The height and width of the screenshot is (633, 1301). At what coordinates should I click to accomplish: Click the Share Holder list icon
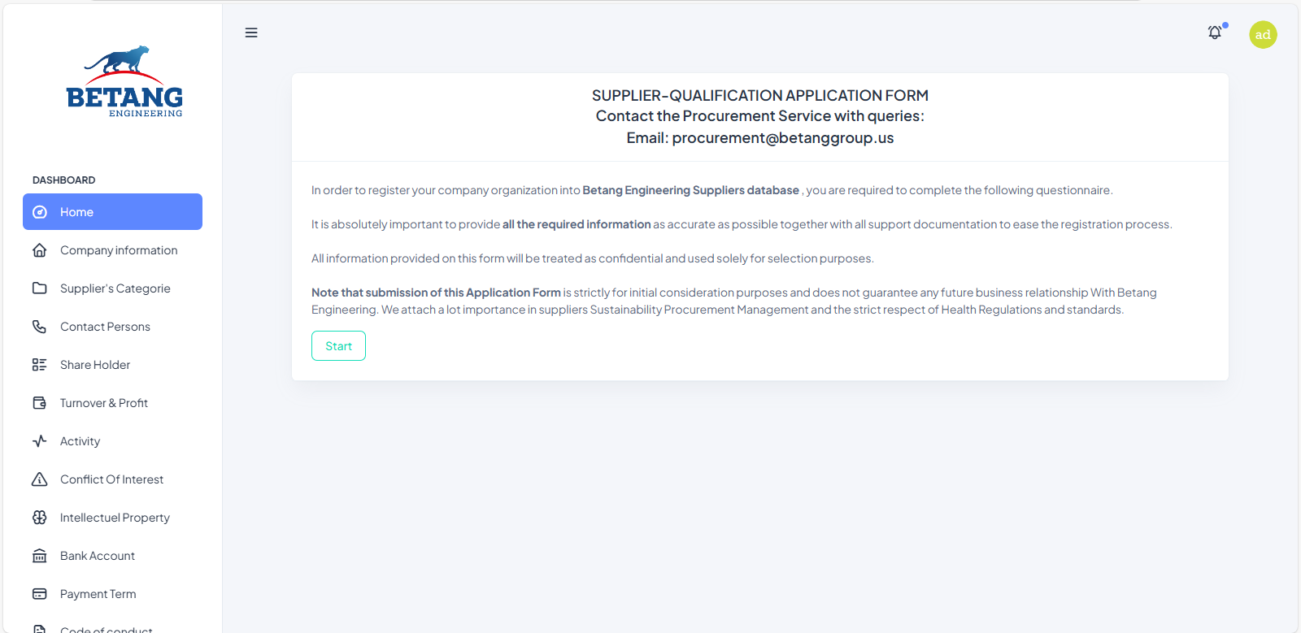pyautogui.click(x=39, y=365)
